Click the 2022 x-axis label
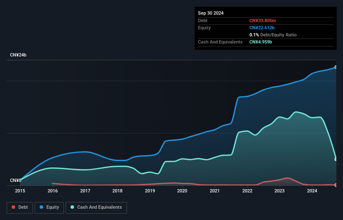The image size is (343, 220). (x=247, y=191)
